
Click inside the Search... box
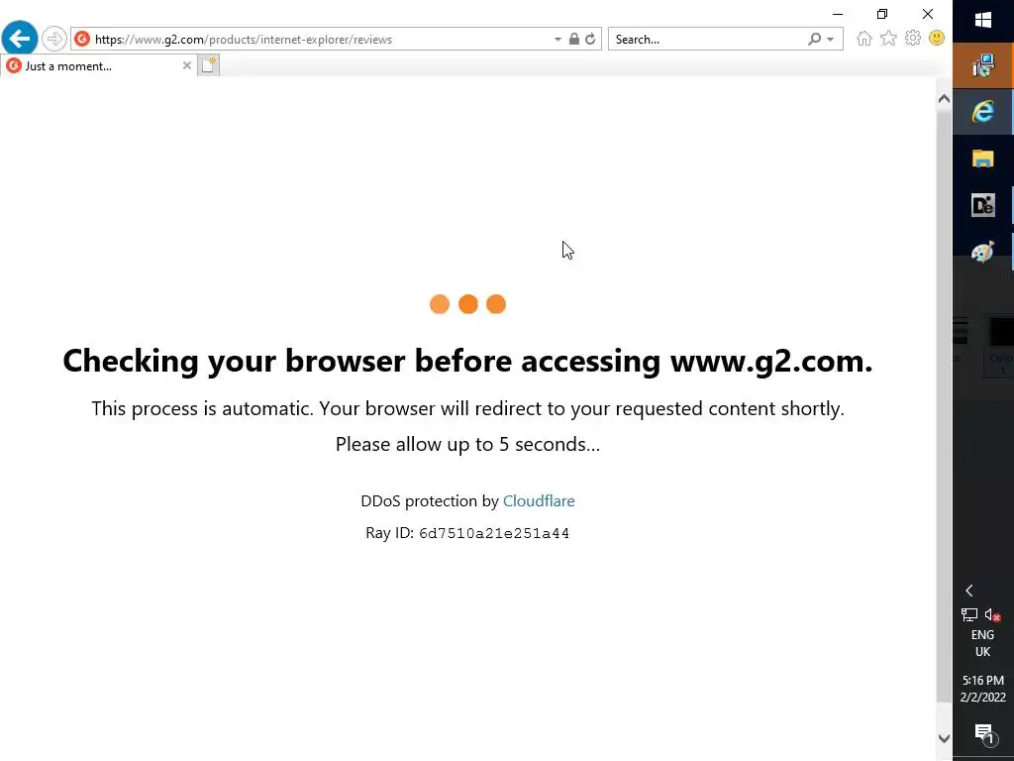(708, 40)
